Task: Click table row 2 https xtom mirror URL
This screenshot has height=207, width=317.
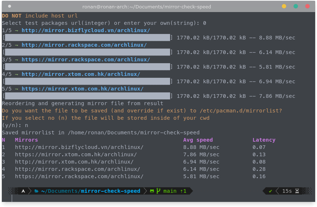Action: point(76,154)
